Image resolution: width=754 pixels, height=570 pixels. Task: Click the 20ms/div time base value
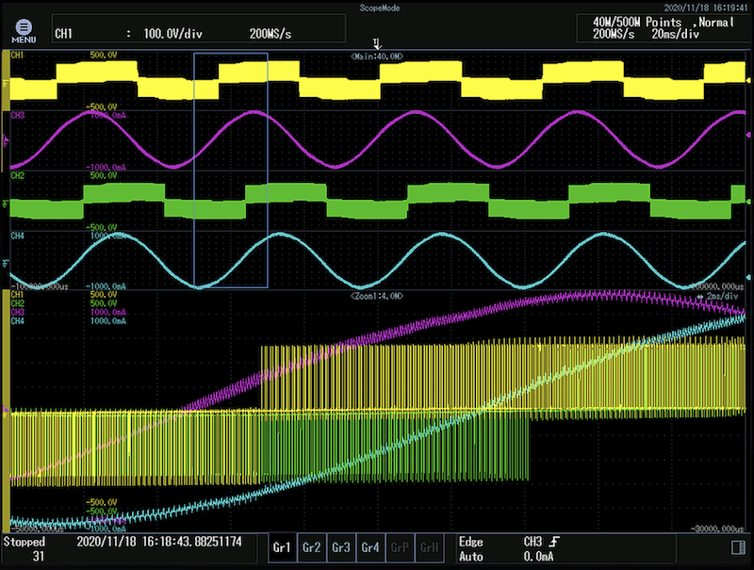point(675,34)
